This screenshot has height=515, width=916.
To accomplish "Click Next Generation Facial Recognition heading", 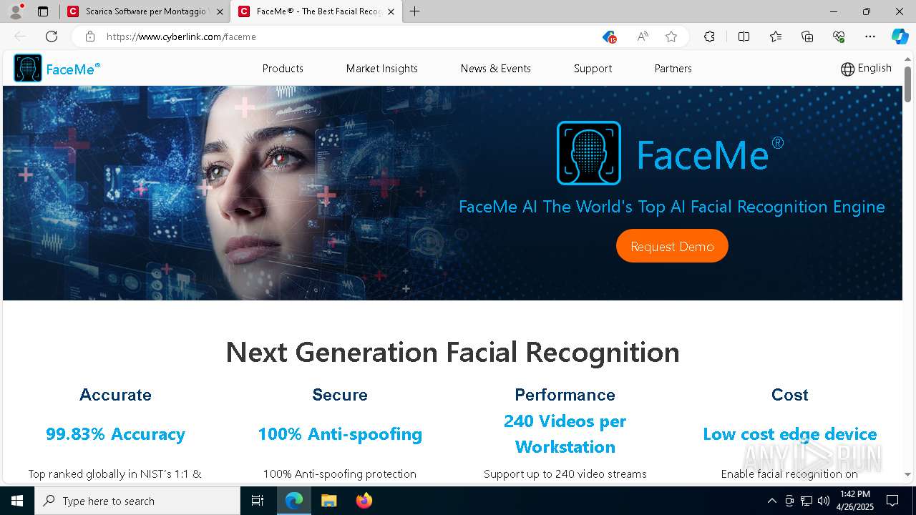I will pyautogui.click(x=452, y=352).
